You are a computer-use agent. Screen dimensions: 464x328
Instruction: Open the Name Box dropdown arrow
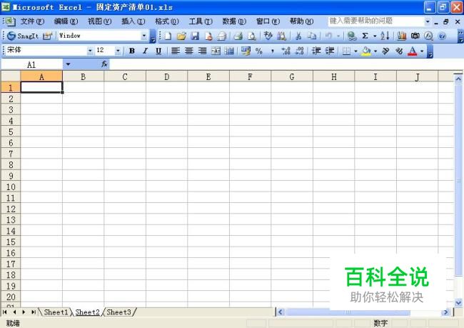68,64
